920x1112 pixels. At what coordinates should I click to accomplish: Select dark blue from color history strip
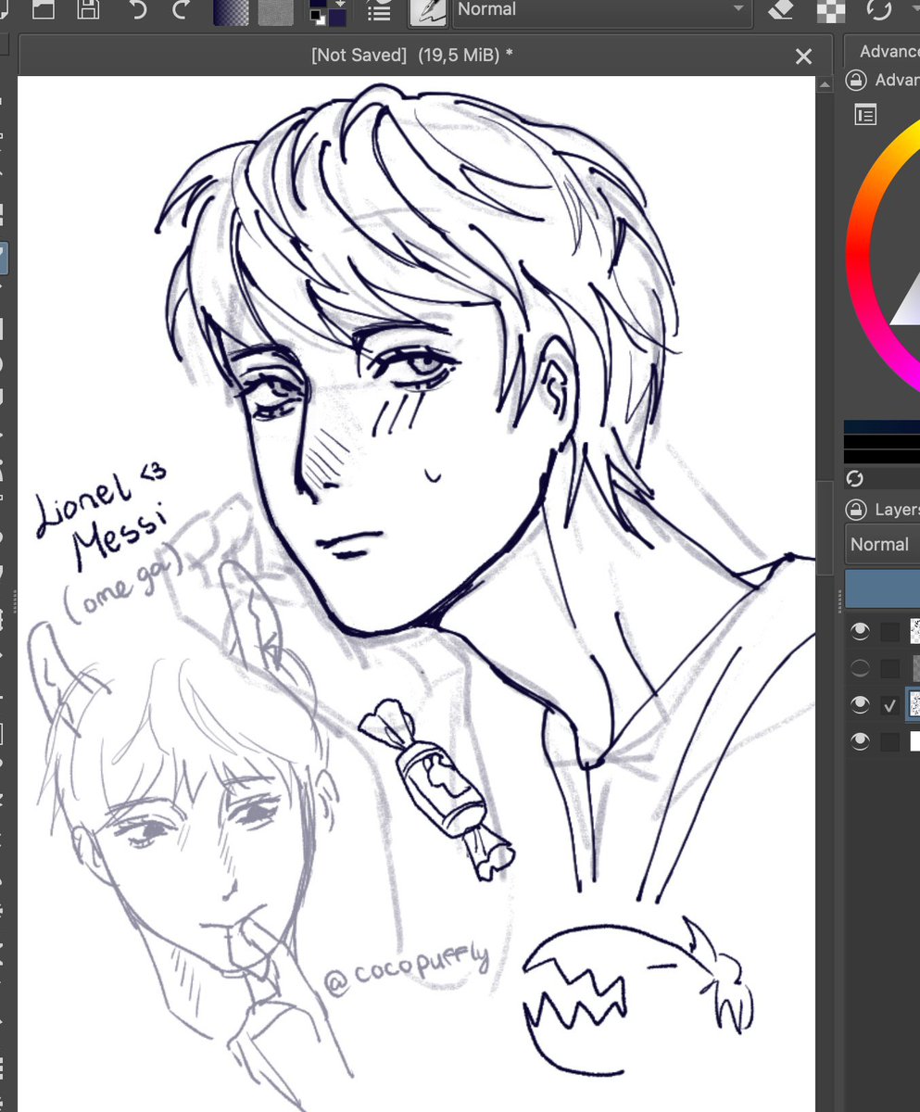(x=881, y=427)
